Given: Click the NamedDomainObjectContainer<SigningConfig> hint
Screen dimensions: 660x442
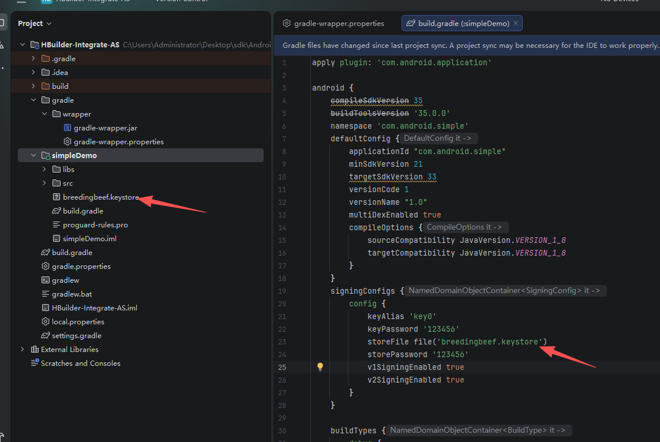Looking at the screenshot, I should (505, 290).
